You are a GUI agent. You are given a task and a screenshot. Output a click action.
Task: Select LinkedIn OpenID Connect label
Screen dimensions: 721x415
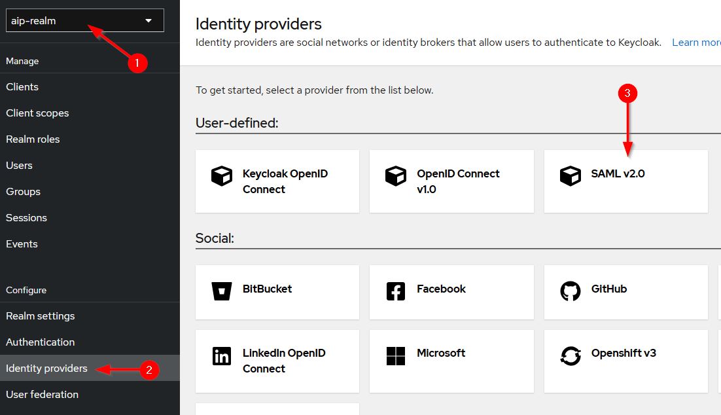click(284, 361)
